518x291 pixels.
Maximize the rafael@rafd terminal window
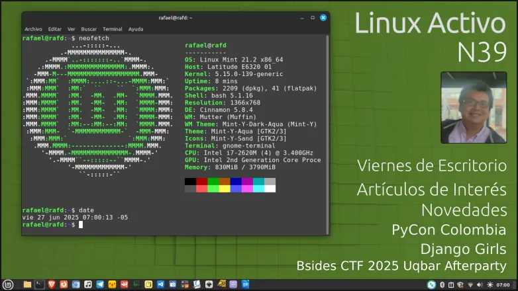313,17
